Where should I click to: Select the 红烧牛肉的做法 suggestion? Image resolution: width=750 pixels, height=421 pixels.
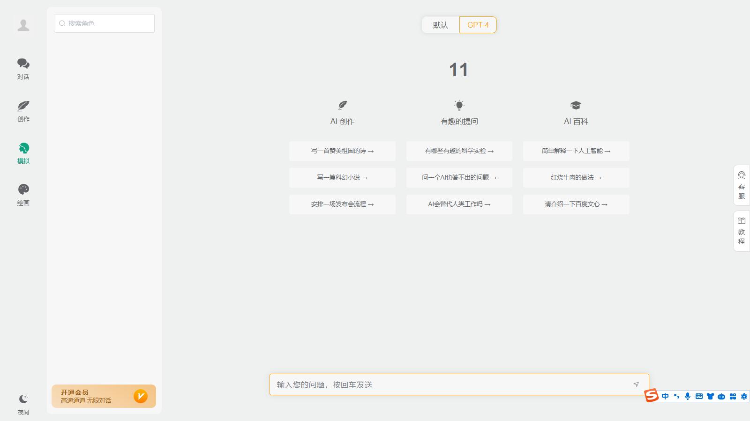pos(576,178)
